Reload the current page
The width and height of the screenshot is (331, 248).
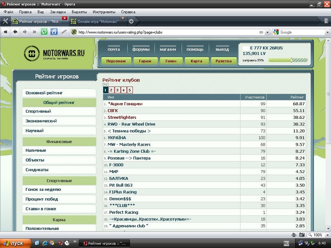[x=44, y=32]
